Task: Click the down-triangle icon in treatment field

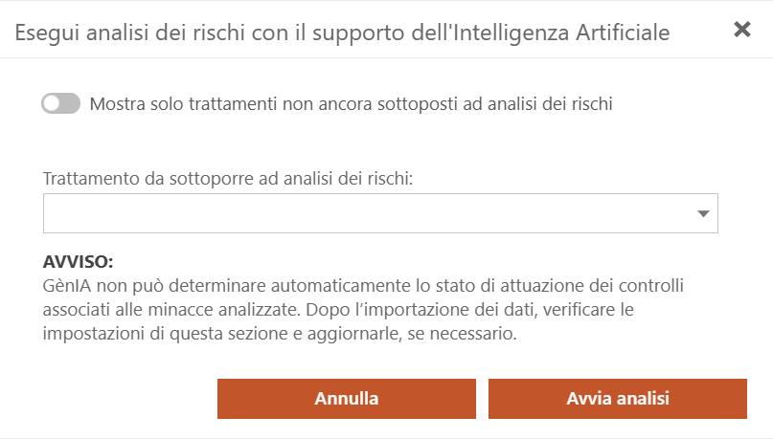Action: (x=703, y=214)
